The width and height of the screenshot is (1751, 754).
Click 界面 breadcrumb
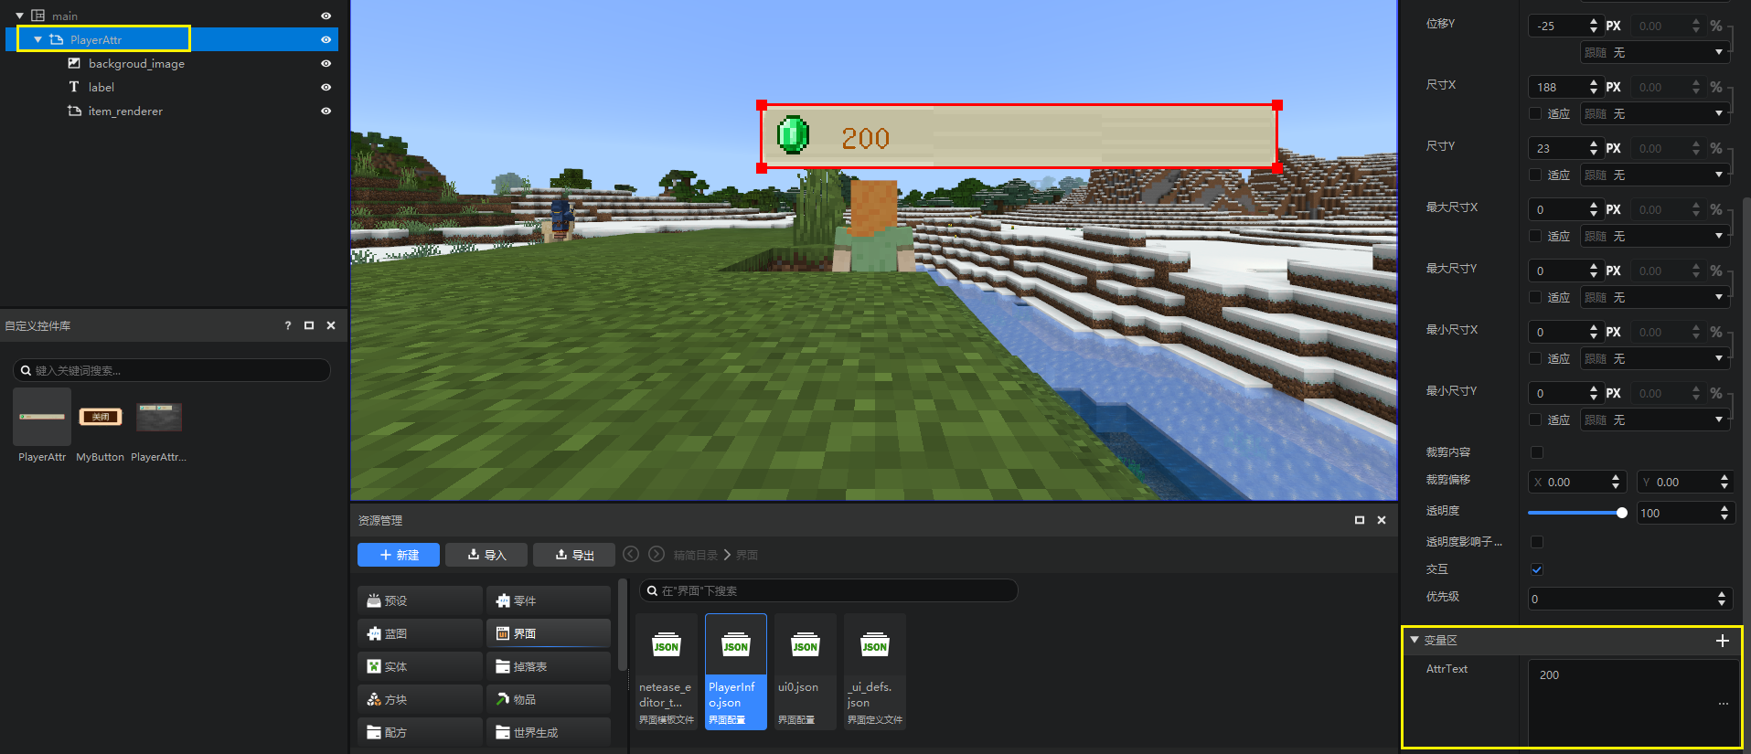pos(747,555)
